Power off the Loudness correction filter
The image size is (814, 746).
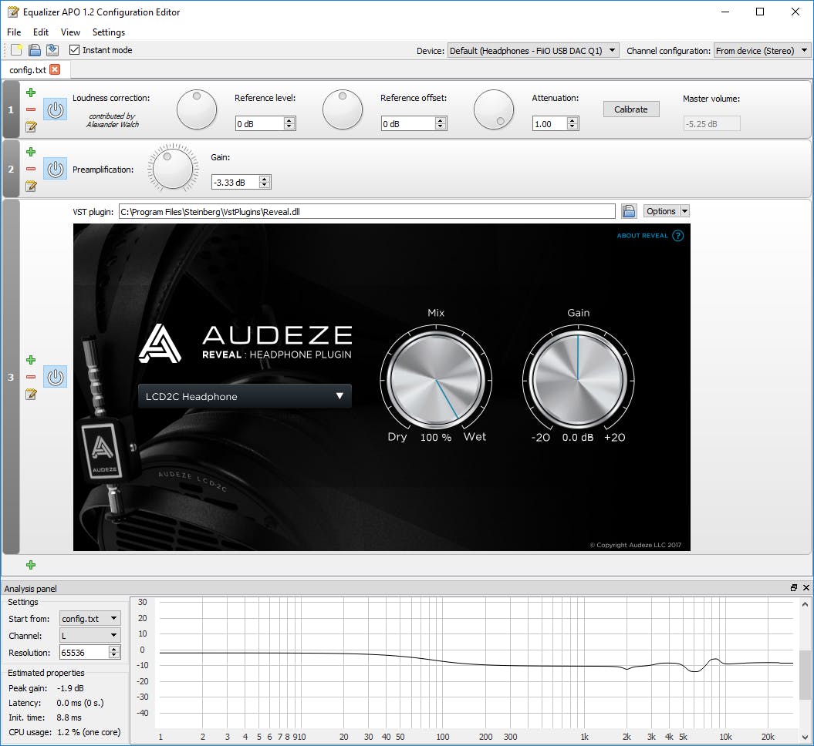55,109
